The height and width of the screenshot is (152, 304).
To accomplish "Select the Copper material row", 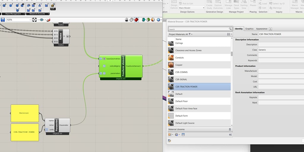I will [x=199, y=65].
